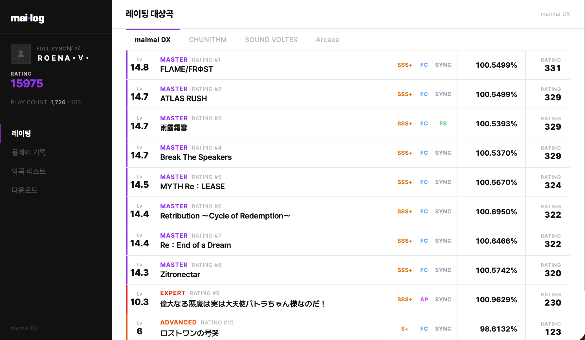Select the 雨露霜雪 song title
The image size is (585, 340).
click(174, 128)
